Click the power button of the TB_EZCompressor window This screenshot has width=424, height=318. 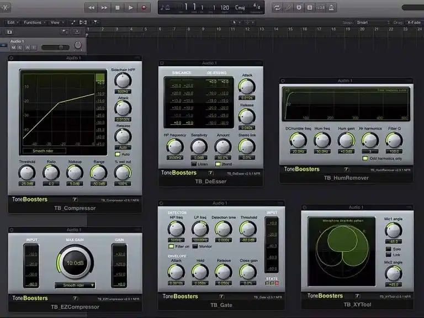[x=12, y=230]
